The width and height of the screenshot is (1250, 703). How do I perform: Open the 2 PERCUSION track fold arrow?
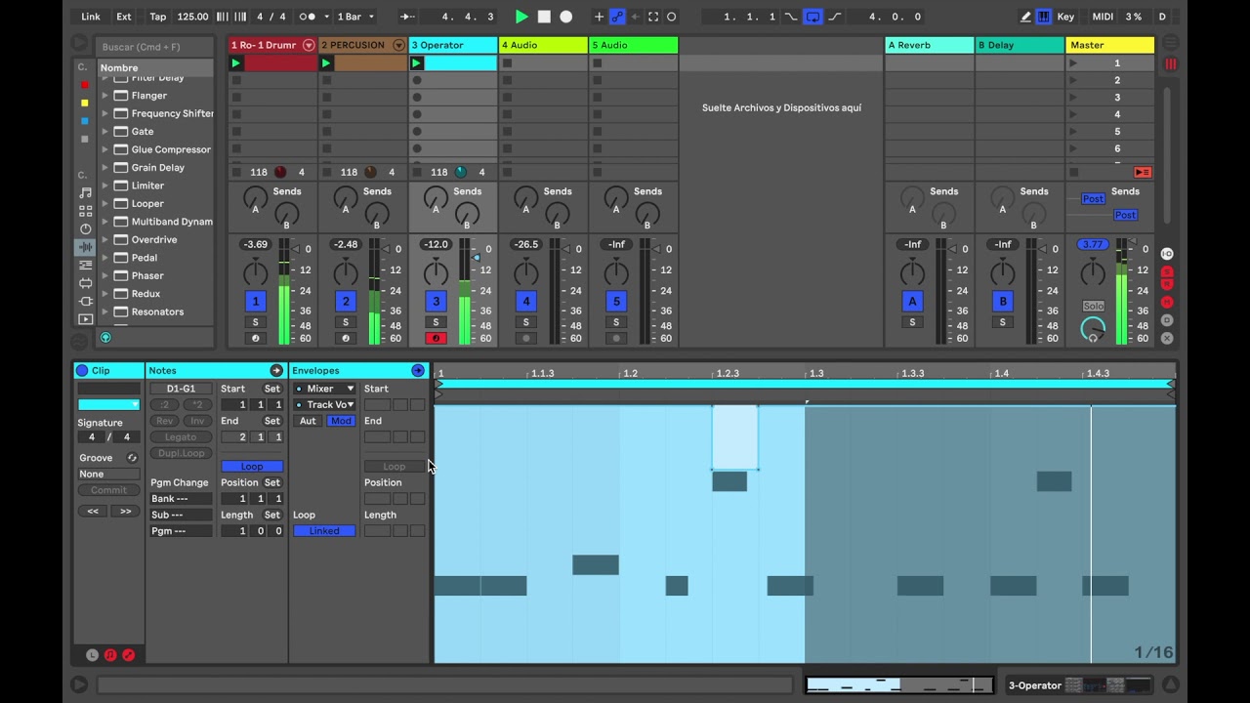(x=398, y=45)
